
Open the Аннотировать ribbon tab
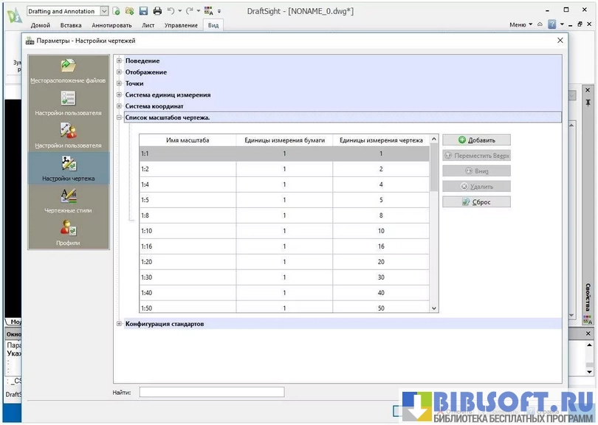click(x=111, y=25)
